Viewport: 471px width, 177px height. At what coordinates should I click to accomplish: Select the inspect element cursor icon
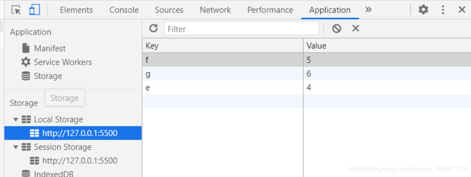click(16, 10)
